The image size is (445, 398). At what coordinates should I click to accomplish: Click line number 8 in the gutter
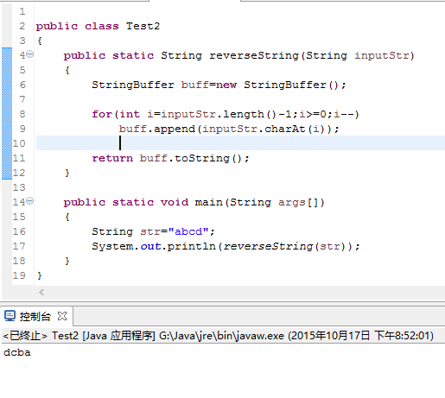click(22, 114)
